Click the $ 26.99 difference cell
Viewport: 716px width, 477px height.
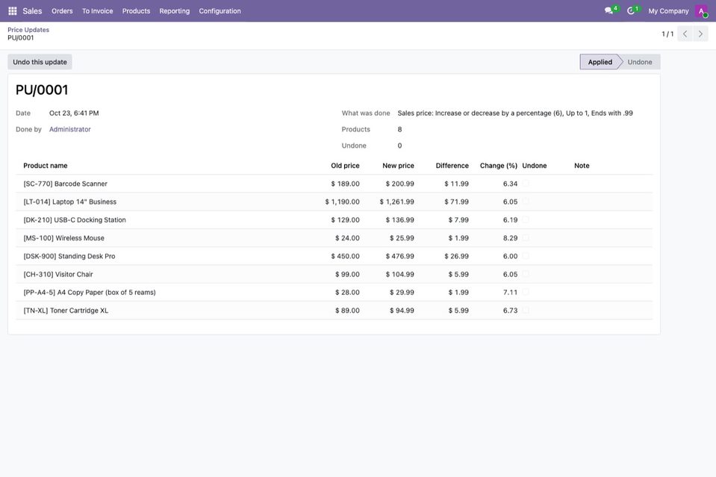point(457,256)
